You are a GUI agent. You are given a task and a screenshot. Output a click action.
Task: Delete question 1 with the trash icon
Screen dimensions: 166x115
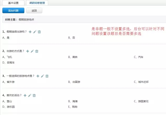(x=39, y=32)
